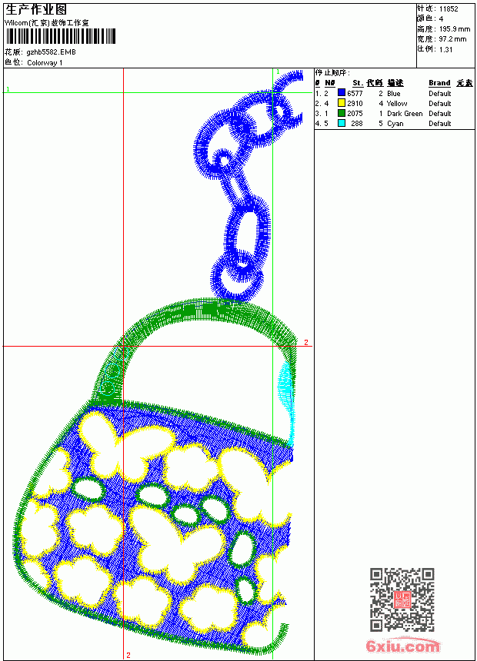Viewport: 477px width, 661px height.
Task: Click the St. stitch count column header
Action: pyautogui.click(x=358, y=83)
